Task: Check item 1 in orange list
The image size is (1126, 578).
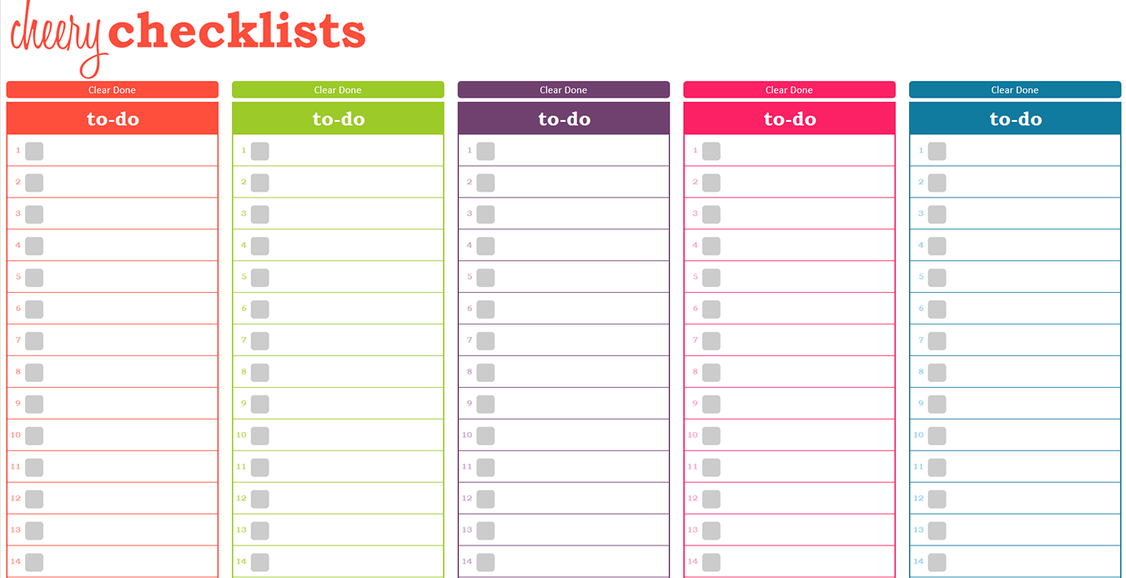Action: tap(34, 151)
